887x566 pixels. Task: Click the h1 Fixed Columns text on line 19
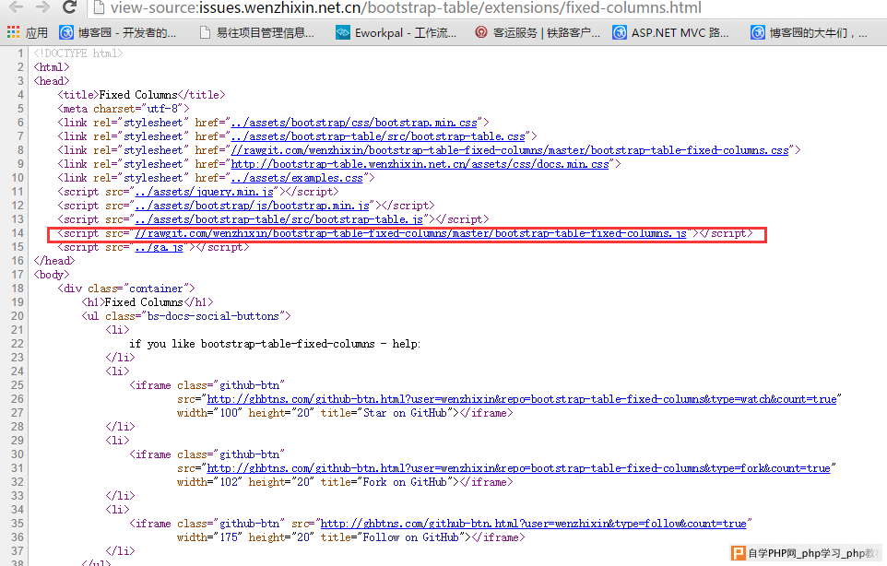click(144, 302)
